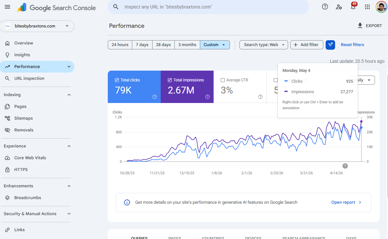The width and height of the screenshot is (388, 239).
Task: Click the Google Search Console logo
Action: pos(57,8)
